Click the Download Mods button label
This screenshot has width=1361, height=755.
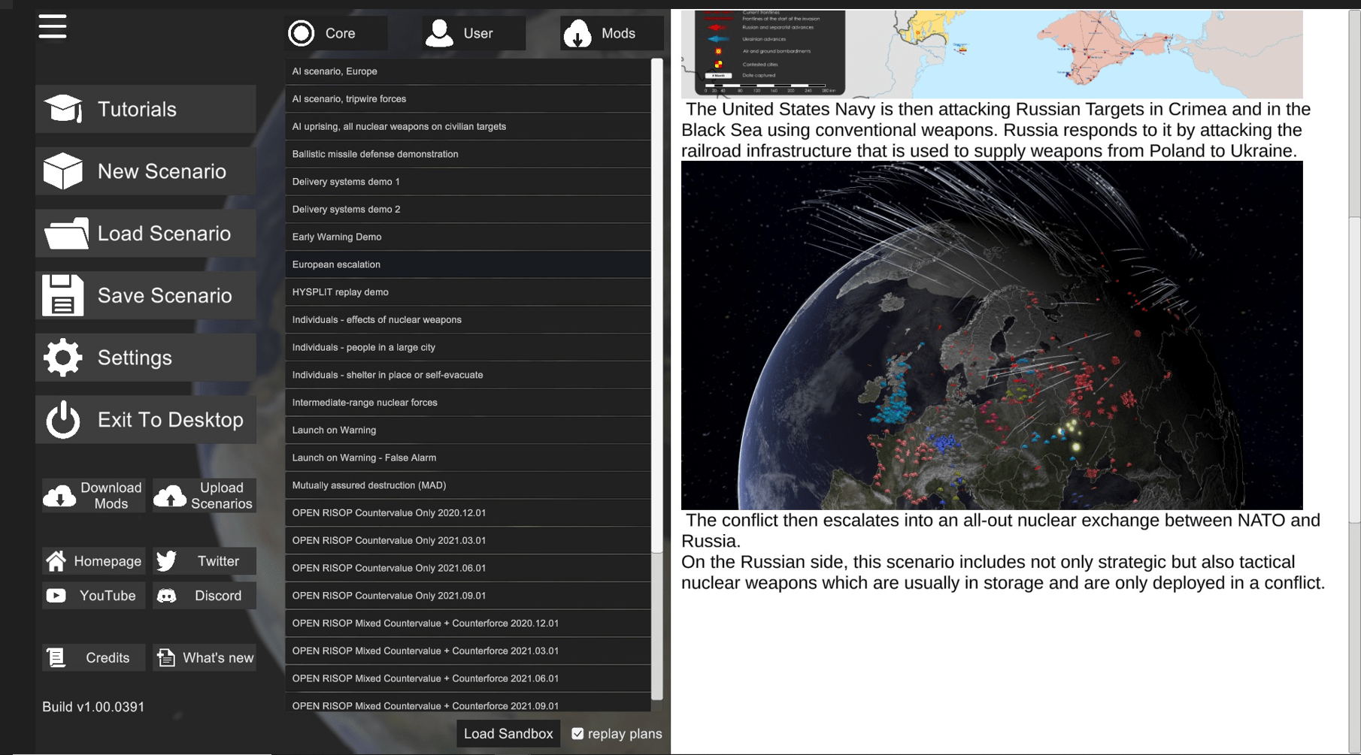[x=111, y=496]
